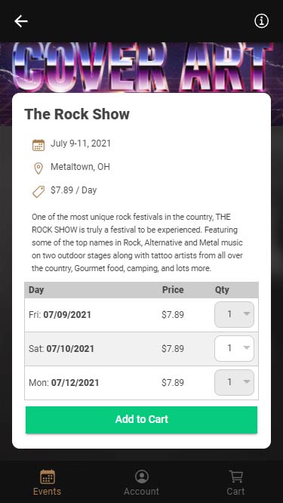Select the Events tab label
The width and height of the screenshot is (283, 503).
pyautogui.click(x=47, y=492)
